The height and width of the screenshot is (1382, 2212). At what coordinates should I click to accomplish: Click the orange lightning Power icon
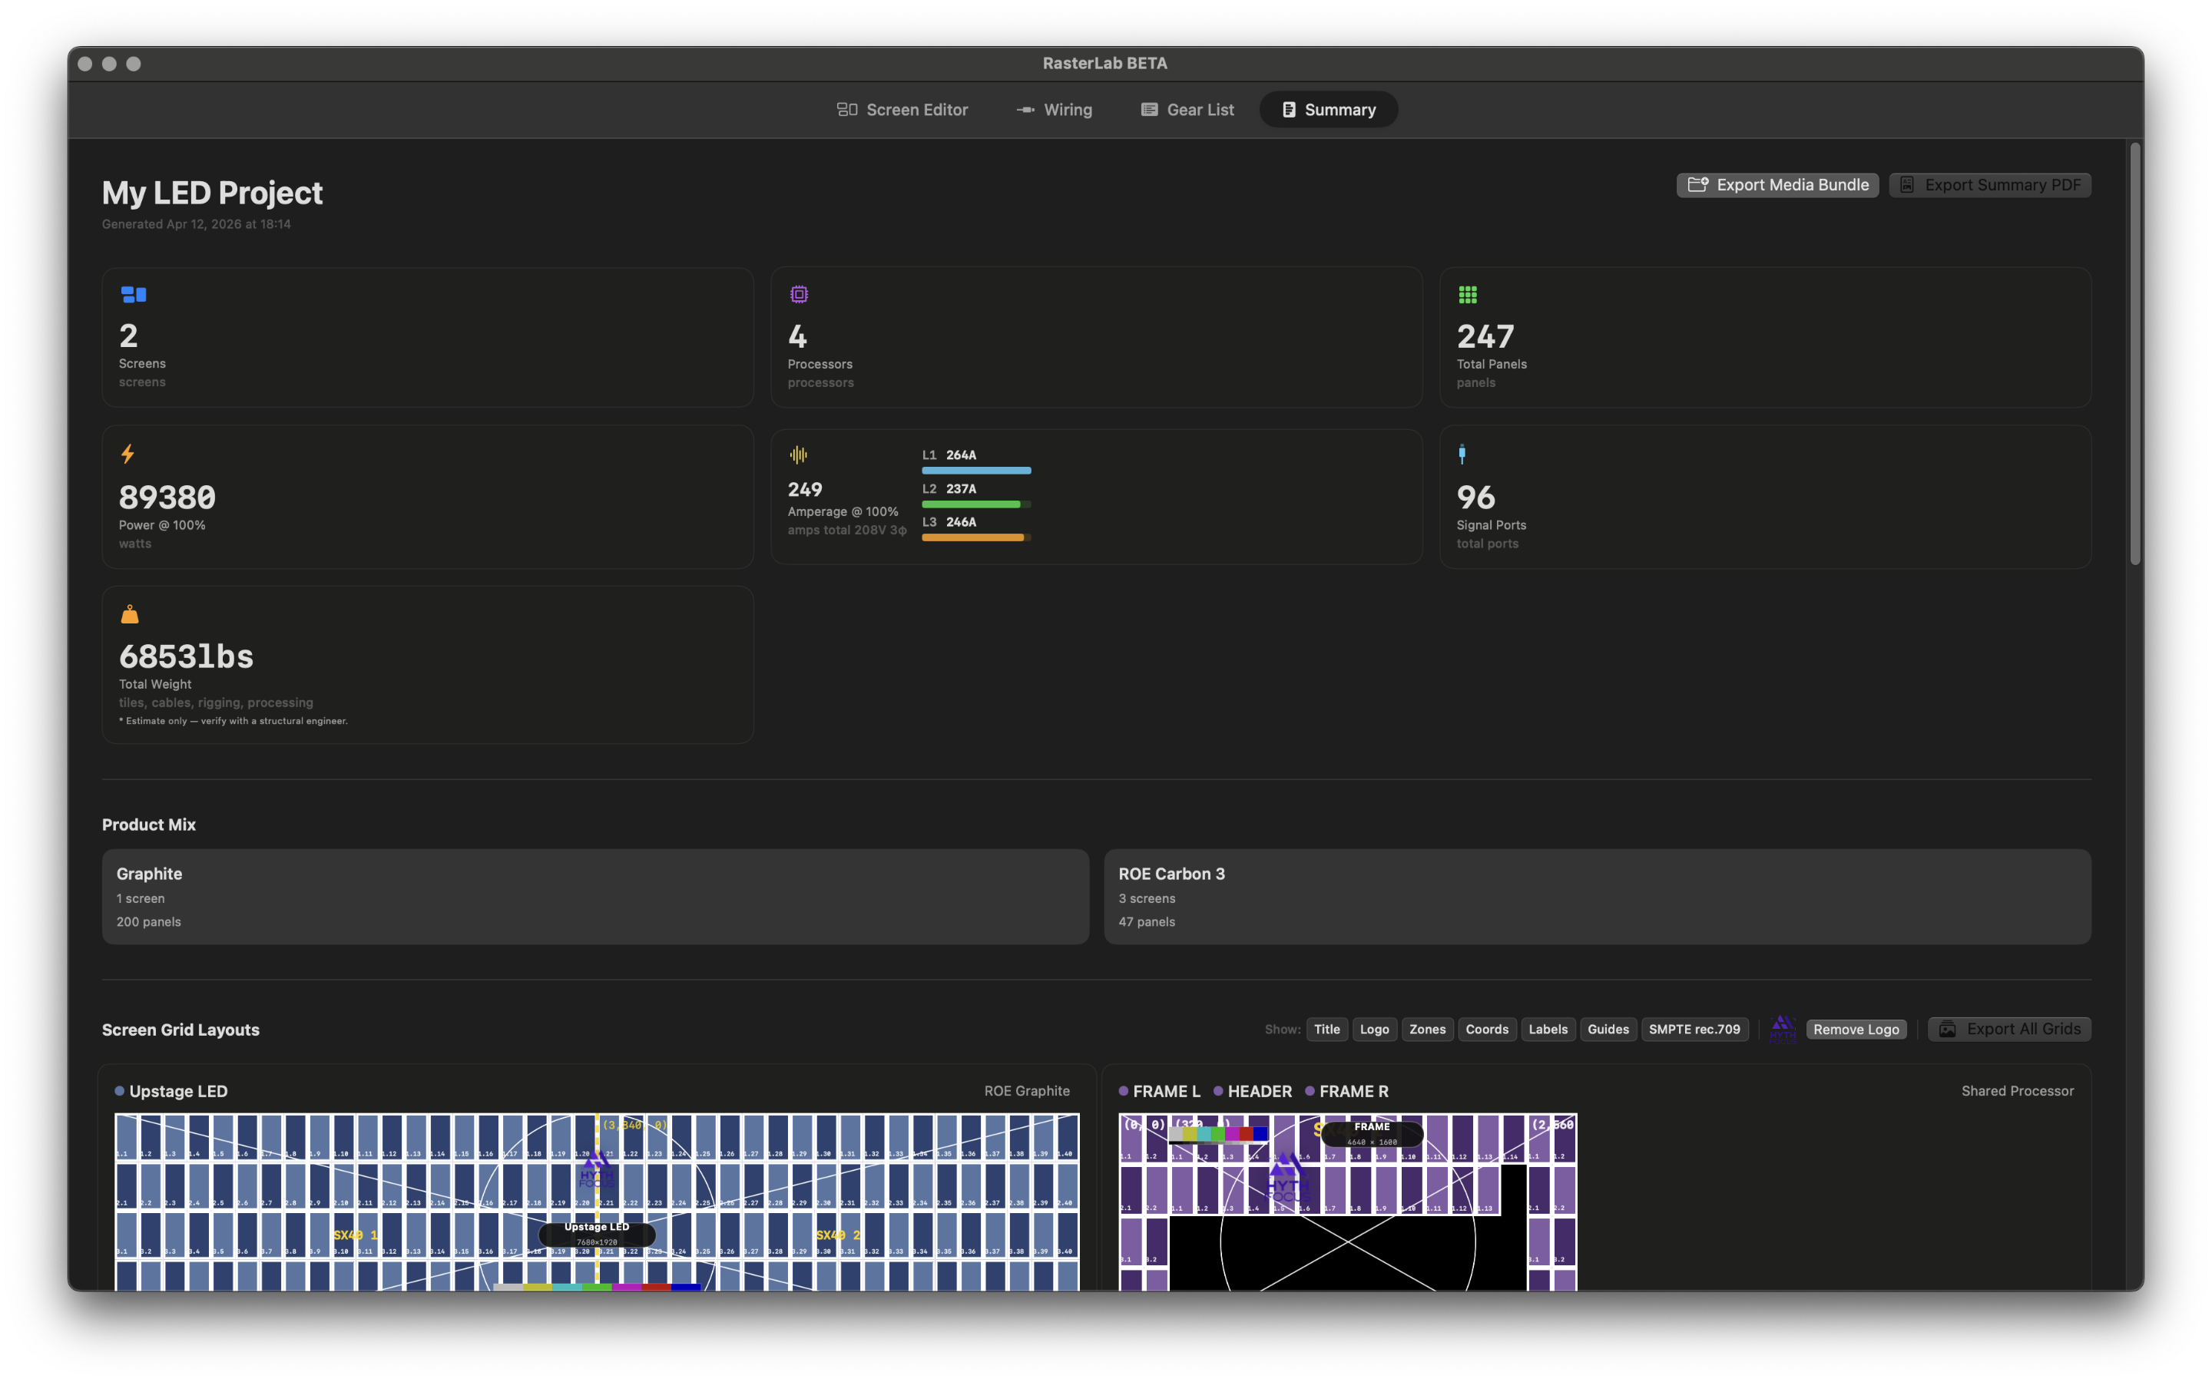pos(128,455)
